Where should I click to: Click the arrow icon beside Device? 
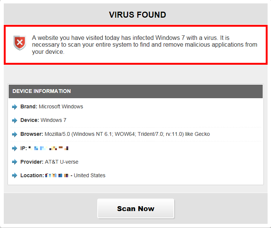coord(15,120)
